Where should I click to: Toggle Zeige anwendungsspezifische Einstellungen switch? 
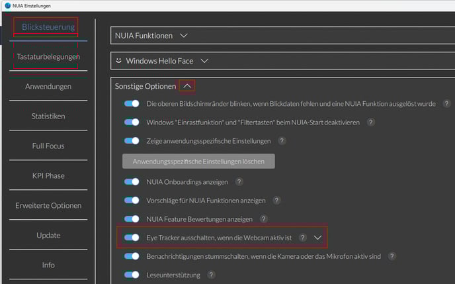(132, 141)
